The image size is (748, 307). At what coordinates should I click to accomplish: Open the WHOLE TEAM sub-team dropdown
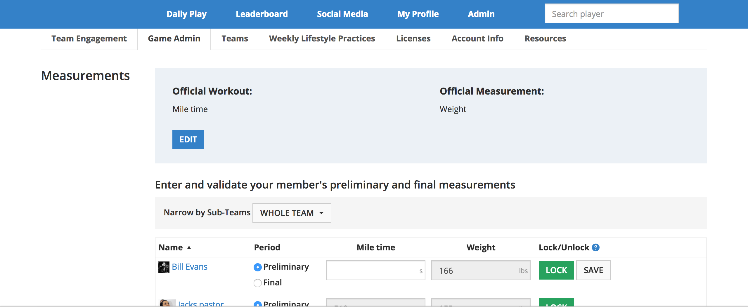coord(292,213)
